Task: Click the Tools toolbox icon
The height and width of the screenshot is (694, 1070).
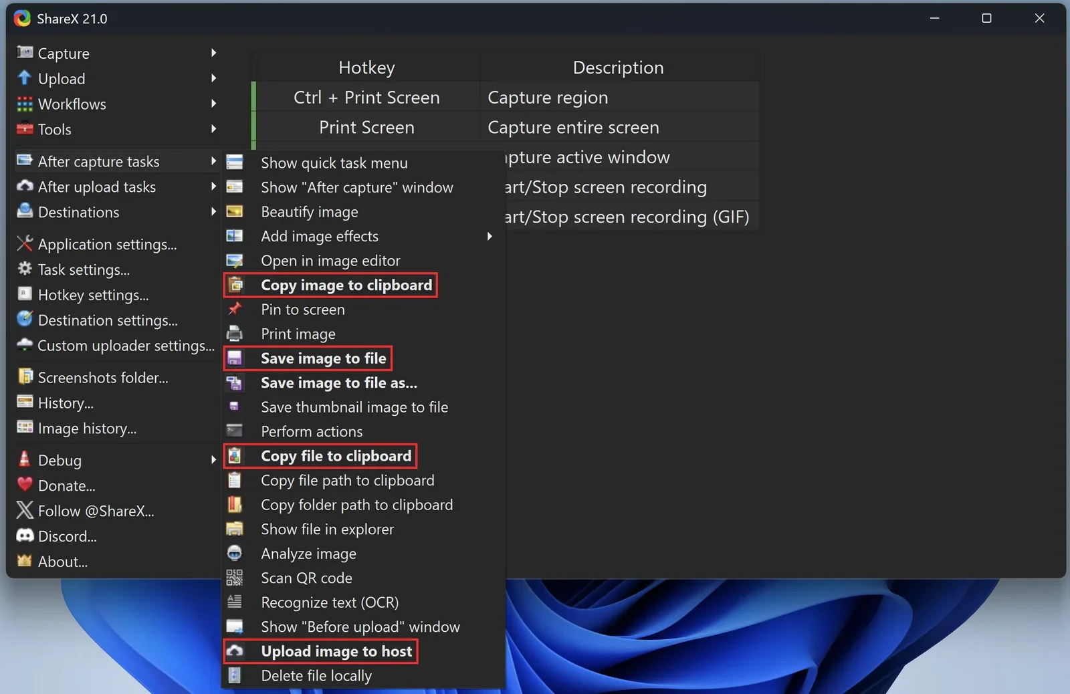Action: click(25, 128)
